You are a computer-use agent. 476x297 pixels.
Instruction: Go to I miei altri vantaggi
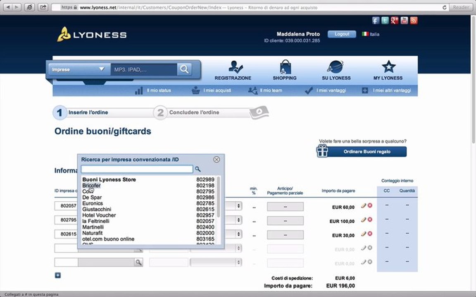pos(392,90)
